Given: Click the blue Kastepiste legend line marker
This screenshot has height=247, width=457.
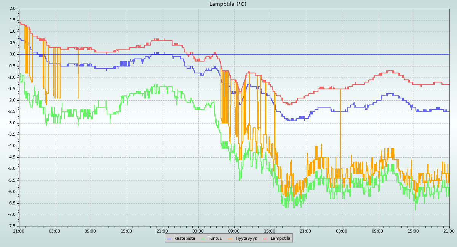Looking at the screenshot, I should pyautogui.click(x=169, y=239).
